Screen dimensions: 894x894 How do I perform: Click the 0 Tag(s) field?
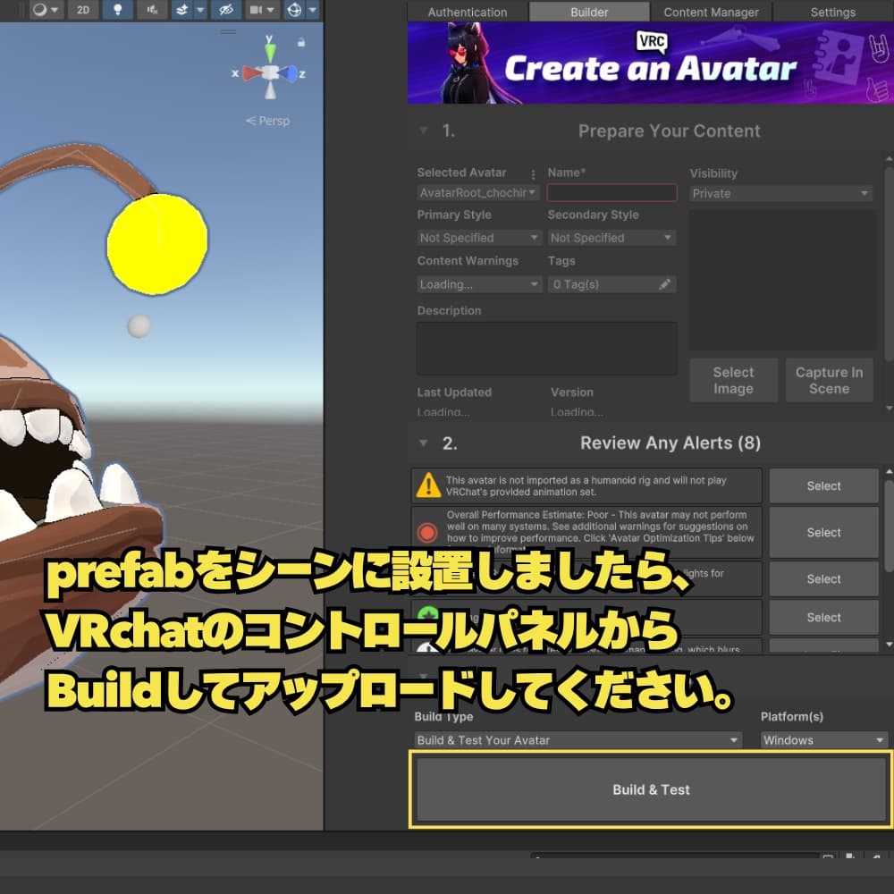coord(611,284)
